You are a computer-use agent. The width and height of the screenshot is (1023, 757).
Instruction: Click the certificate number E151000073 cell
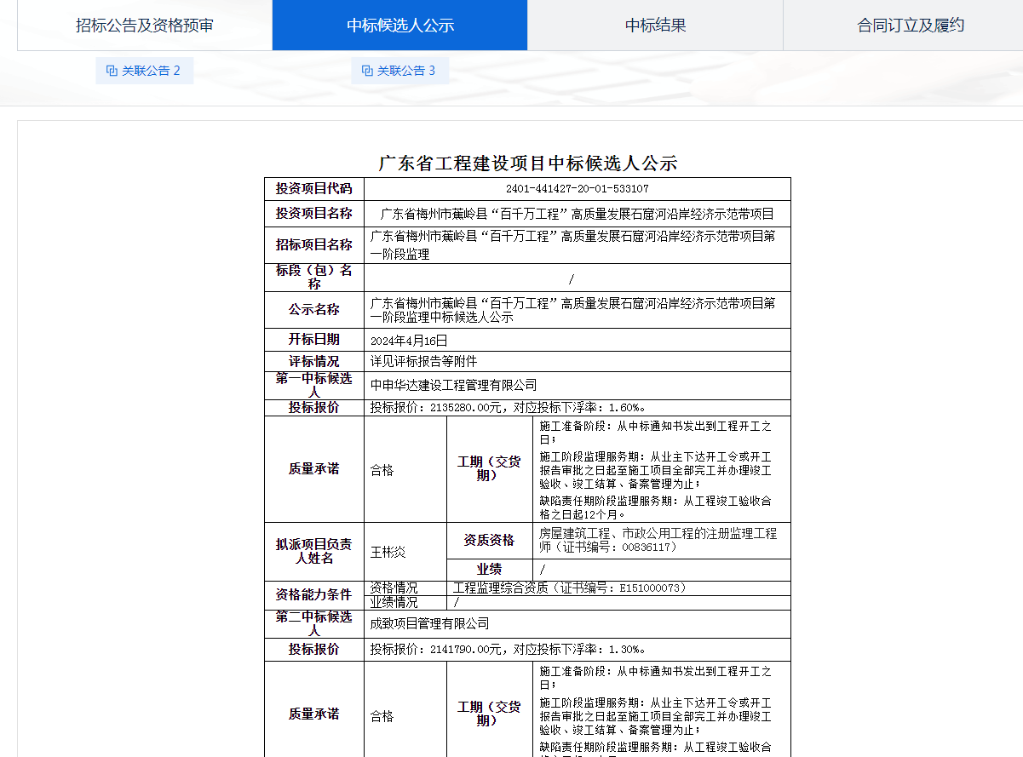click(570, 588)
